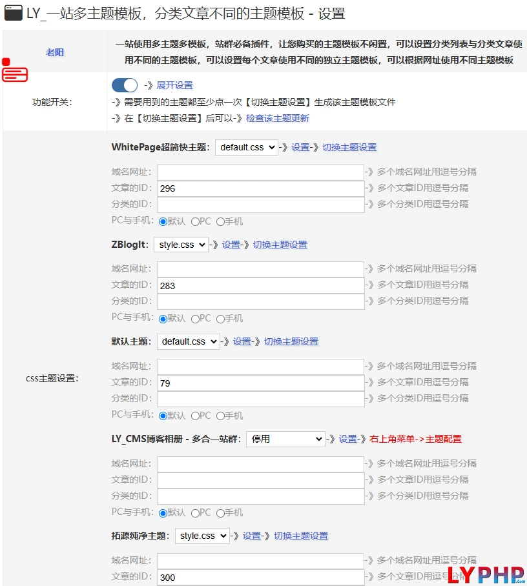Click the 域名网址 field under ZBlogIt
The height and width of the screenshot is (586, 527).
[258, 269]
